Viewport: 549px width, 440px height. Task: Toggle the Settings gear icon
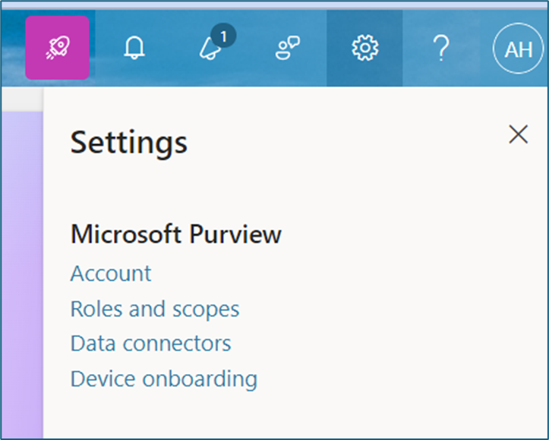[x=364, y=49]
